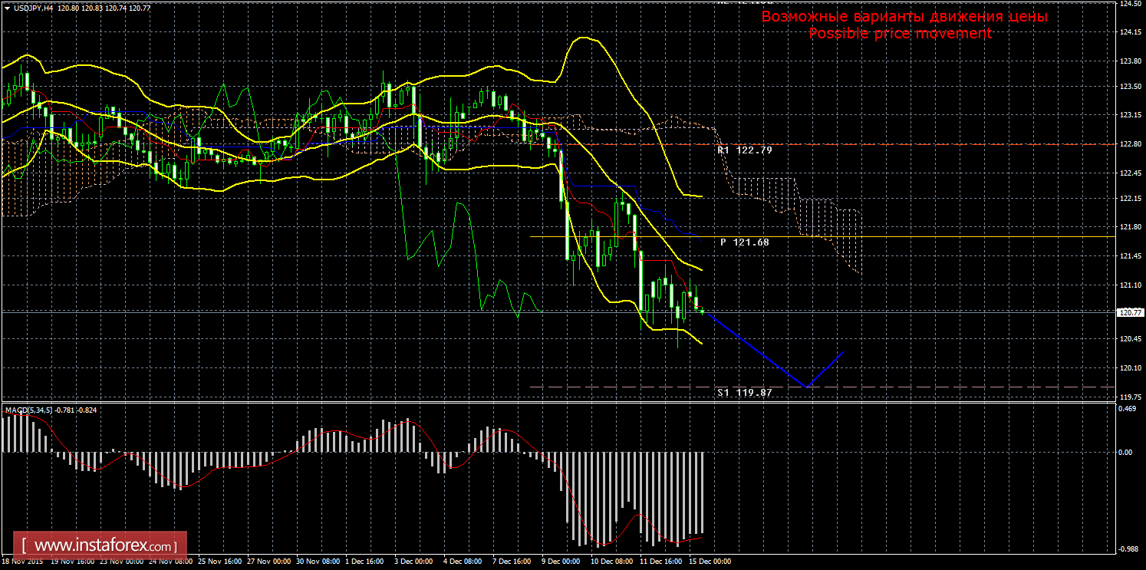Open the chart menu triangle beside USDJPY,H4
This screenshot has width=1146, height=570.
[6, 7]
